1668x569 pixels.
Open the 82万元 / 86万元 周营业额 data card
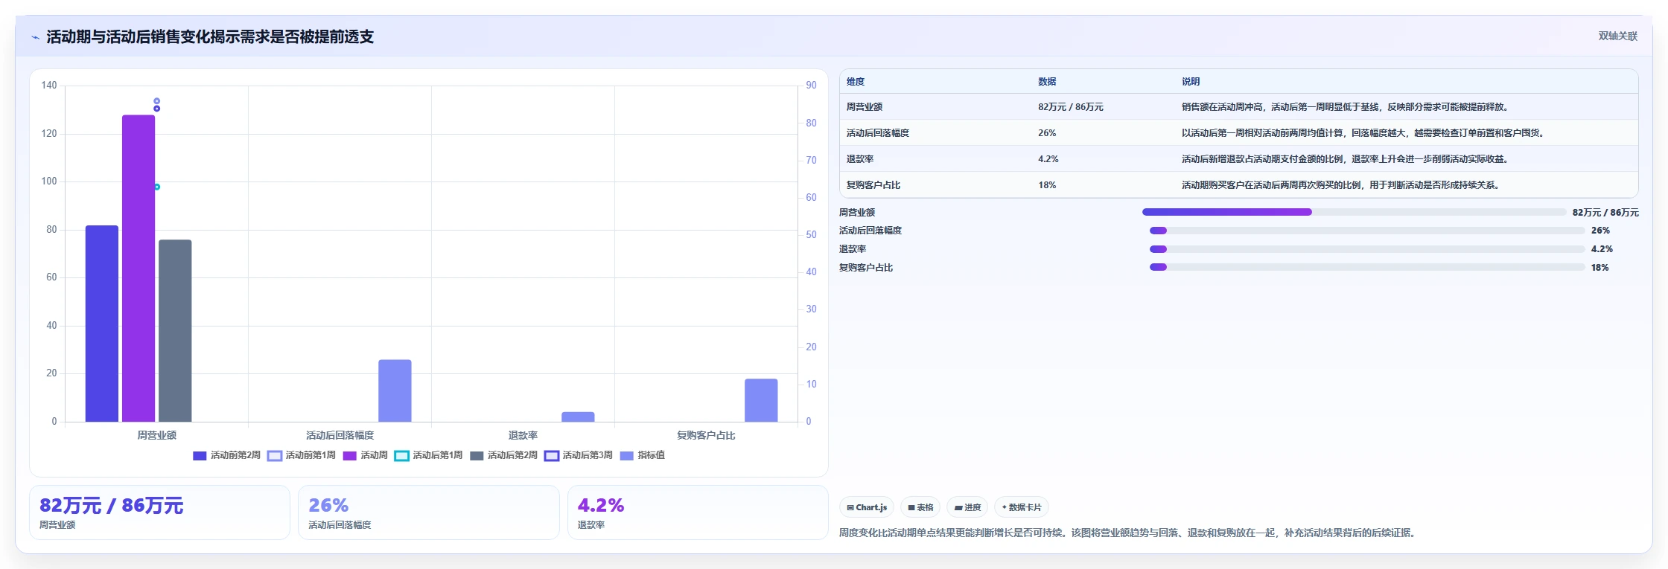click(x=159, y=512)
